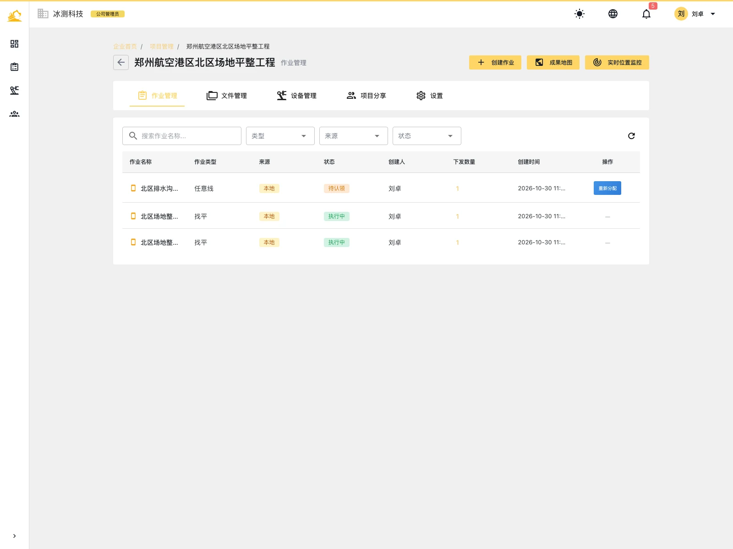Click 重新分配 button for 北区排水沟 job
The width and height of the screenshot is (733, 549).
pyautogui.click(x=607, y=188)
